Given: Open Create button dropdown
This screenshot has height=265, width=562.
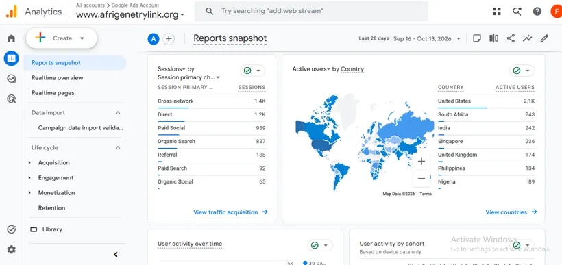Looking at the screenshot, I should (62, 38).
